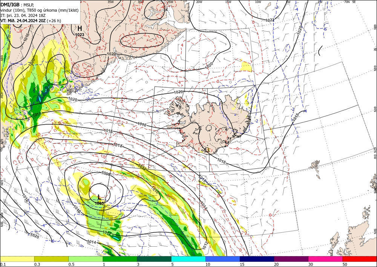The image size is (377, 267).
Task: Click the '20W' longitude label
Action: pos(199,2)
